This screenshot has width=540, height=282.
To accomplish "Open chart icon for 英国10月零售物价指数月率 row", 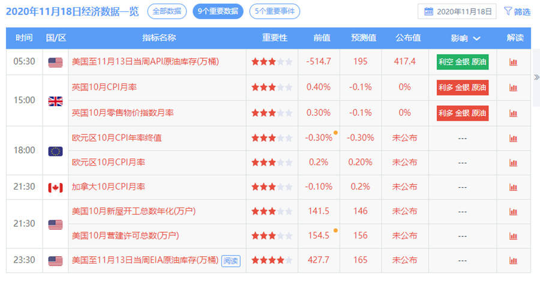I will tap(513, 113).
